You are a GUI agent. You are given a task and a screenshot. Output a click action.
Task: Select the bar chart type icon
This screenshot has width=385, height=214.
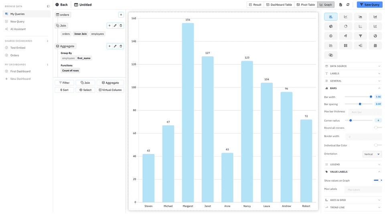(331, 17)
